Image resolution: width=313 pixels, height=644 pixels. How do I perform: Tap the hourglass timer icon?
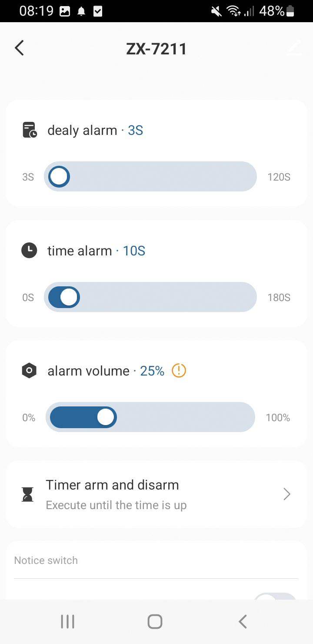pyautogui.click(x=28, y=494)
